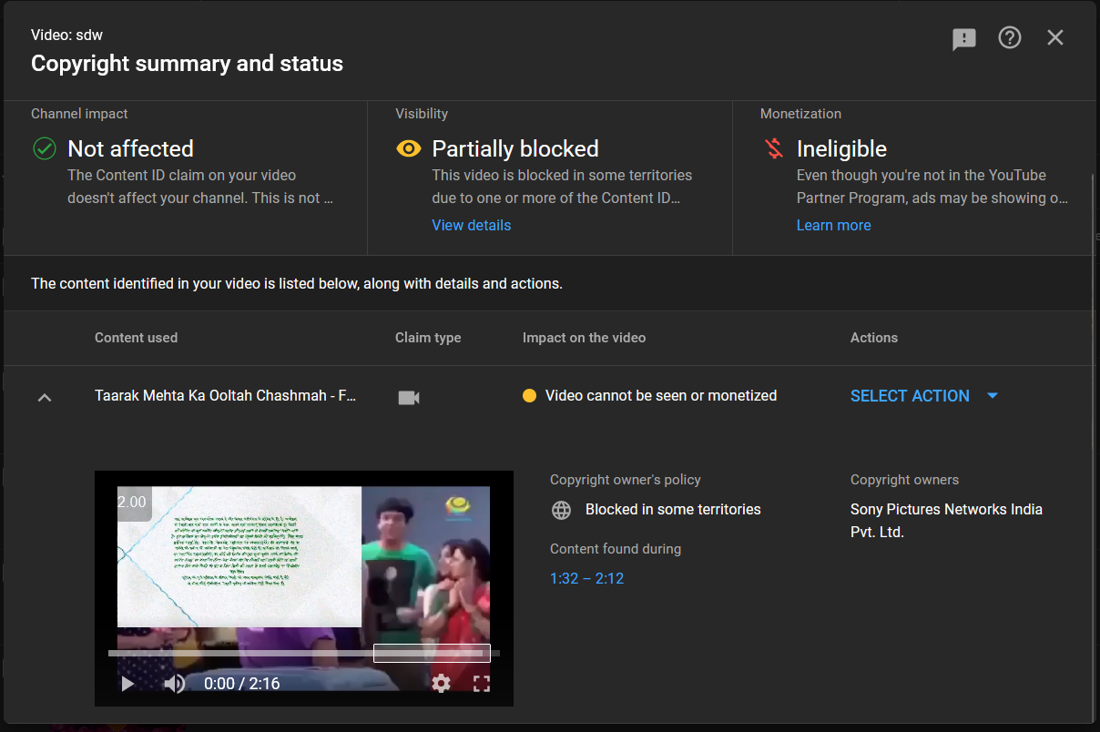The height and width of the screenshot is (732, 1100).
Task: Click the Not affected heading
Action: pos(130,148)
